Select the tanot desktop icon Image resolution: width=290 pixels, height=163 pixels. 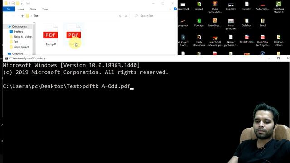point(263,23)
